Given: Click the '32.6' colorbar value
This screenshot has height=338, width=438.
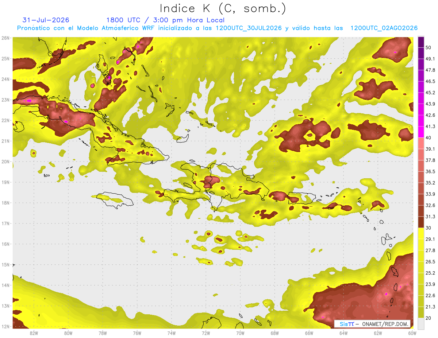Looking at the screenshot, I should click(x=430, y=205).
